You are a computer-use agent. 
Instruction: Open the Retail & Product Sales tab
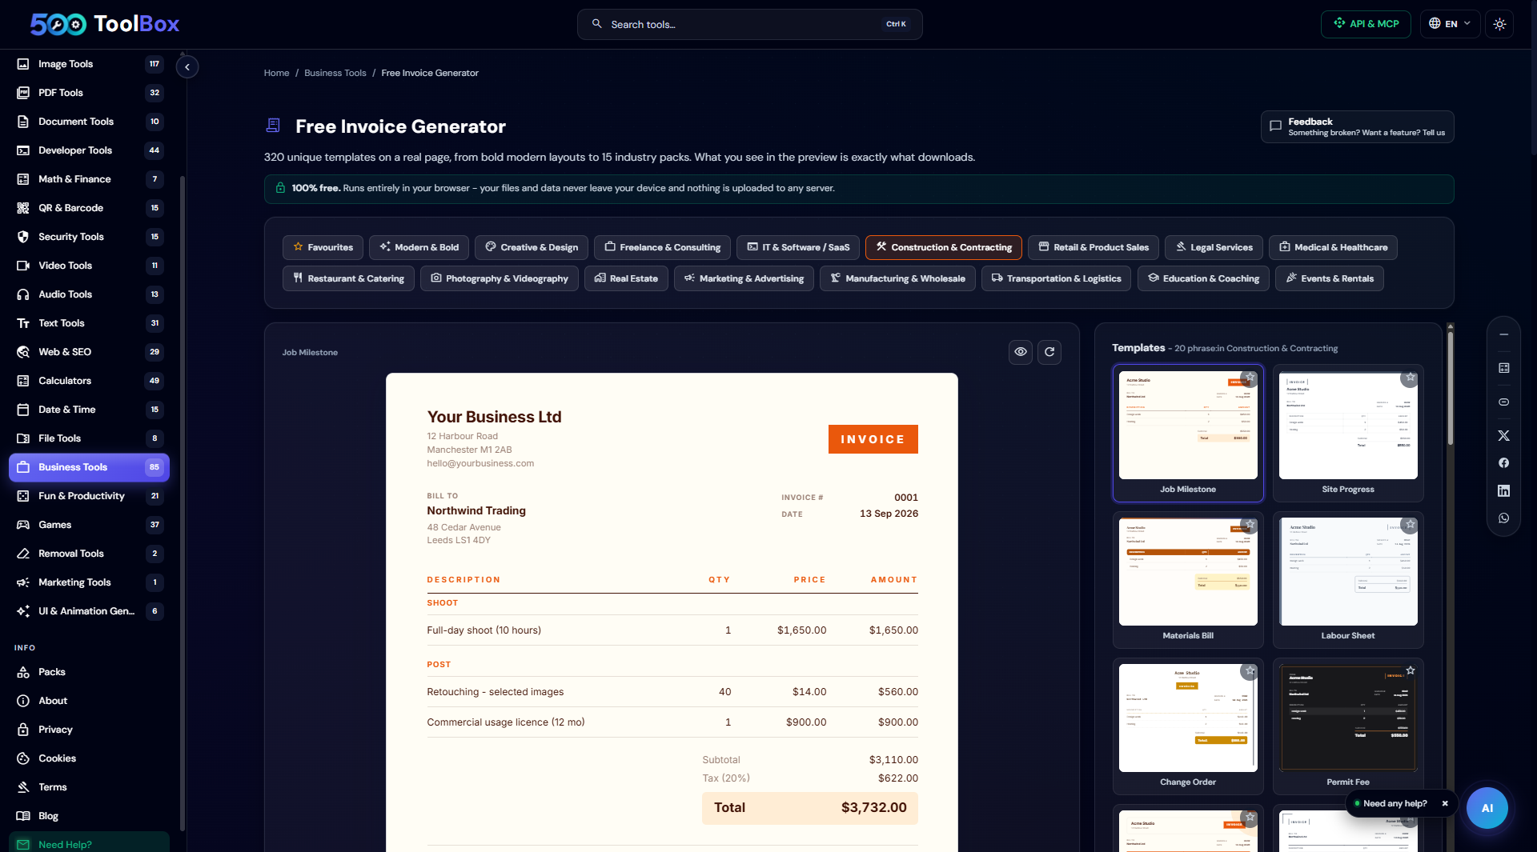tap(1094, 247)
